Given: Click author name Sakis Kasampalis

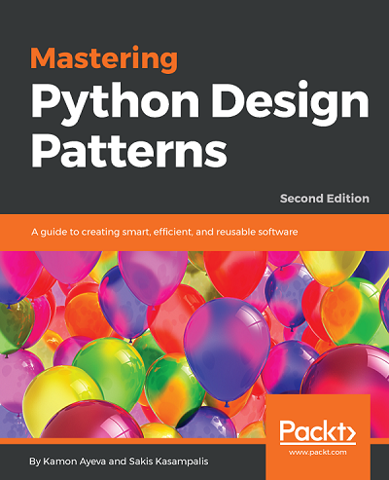Looking at the screenshot, I should coord(168,462).
